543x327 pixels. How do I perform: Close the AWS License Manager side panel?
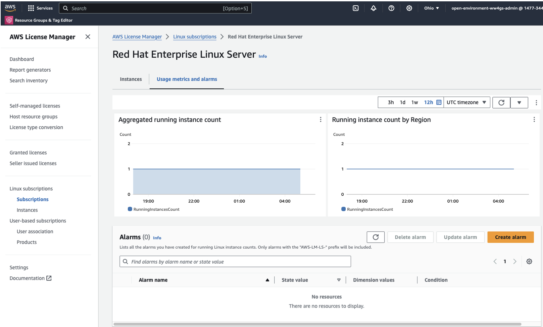[x=88, y=37]
